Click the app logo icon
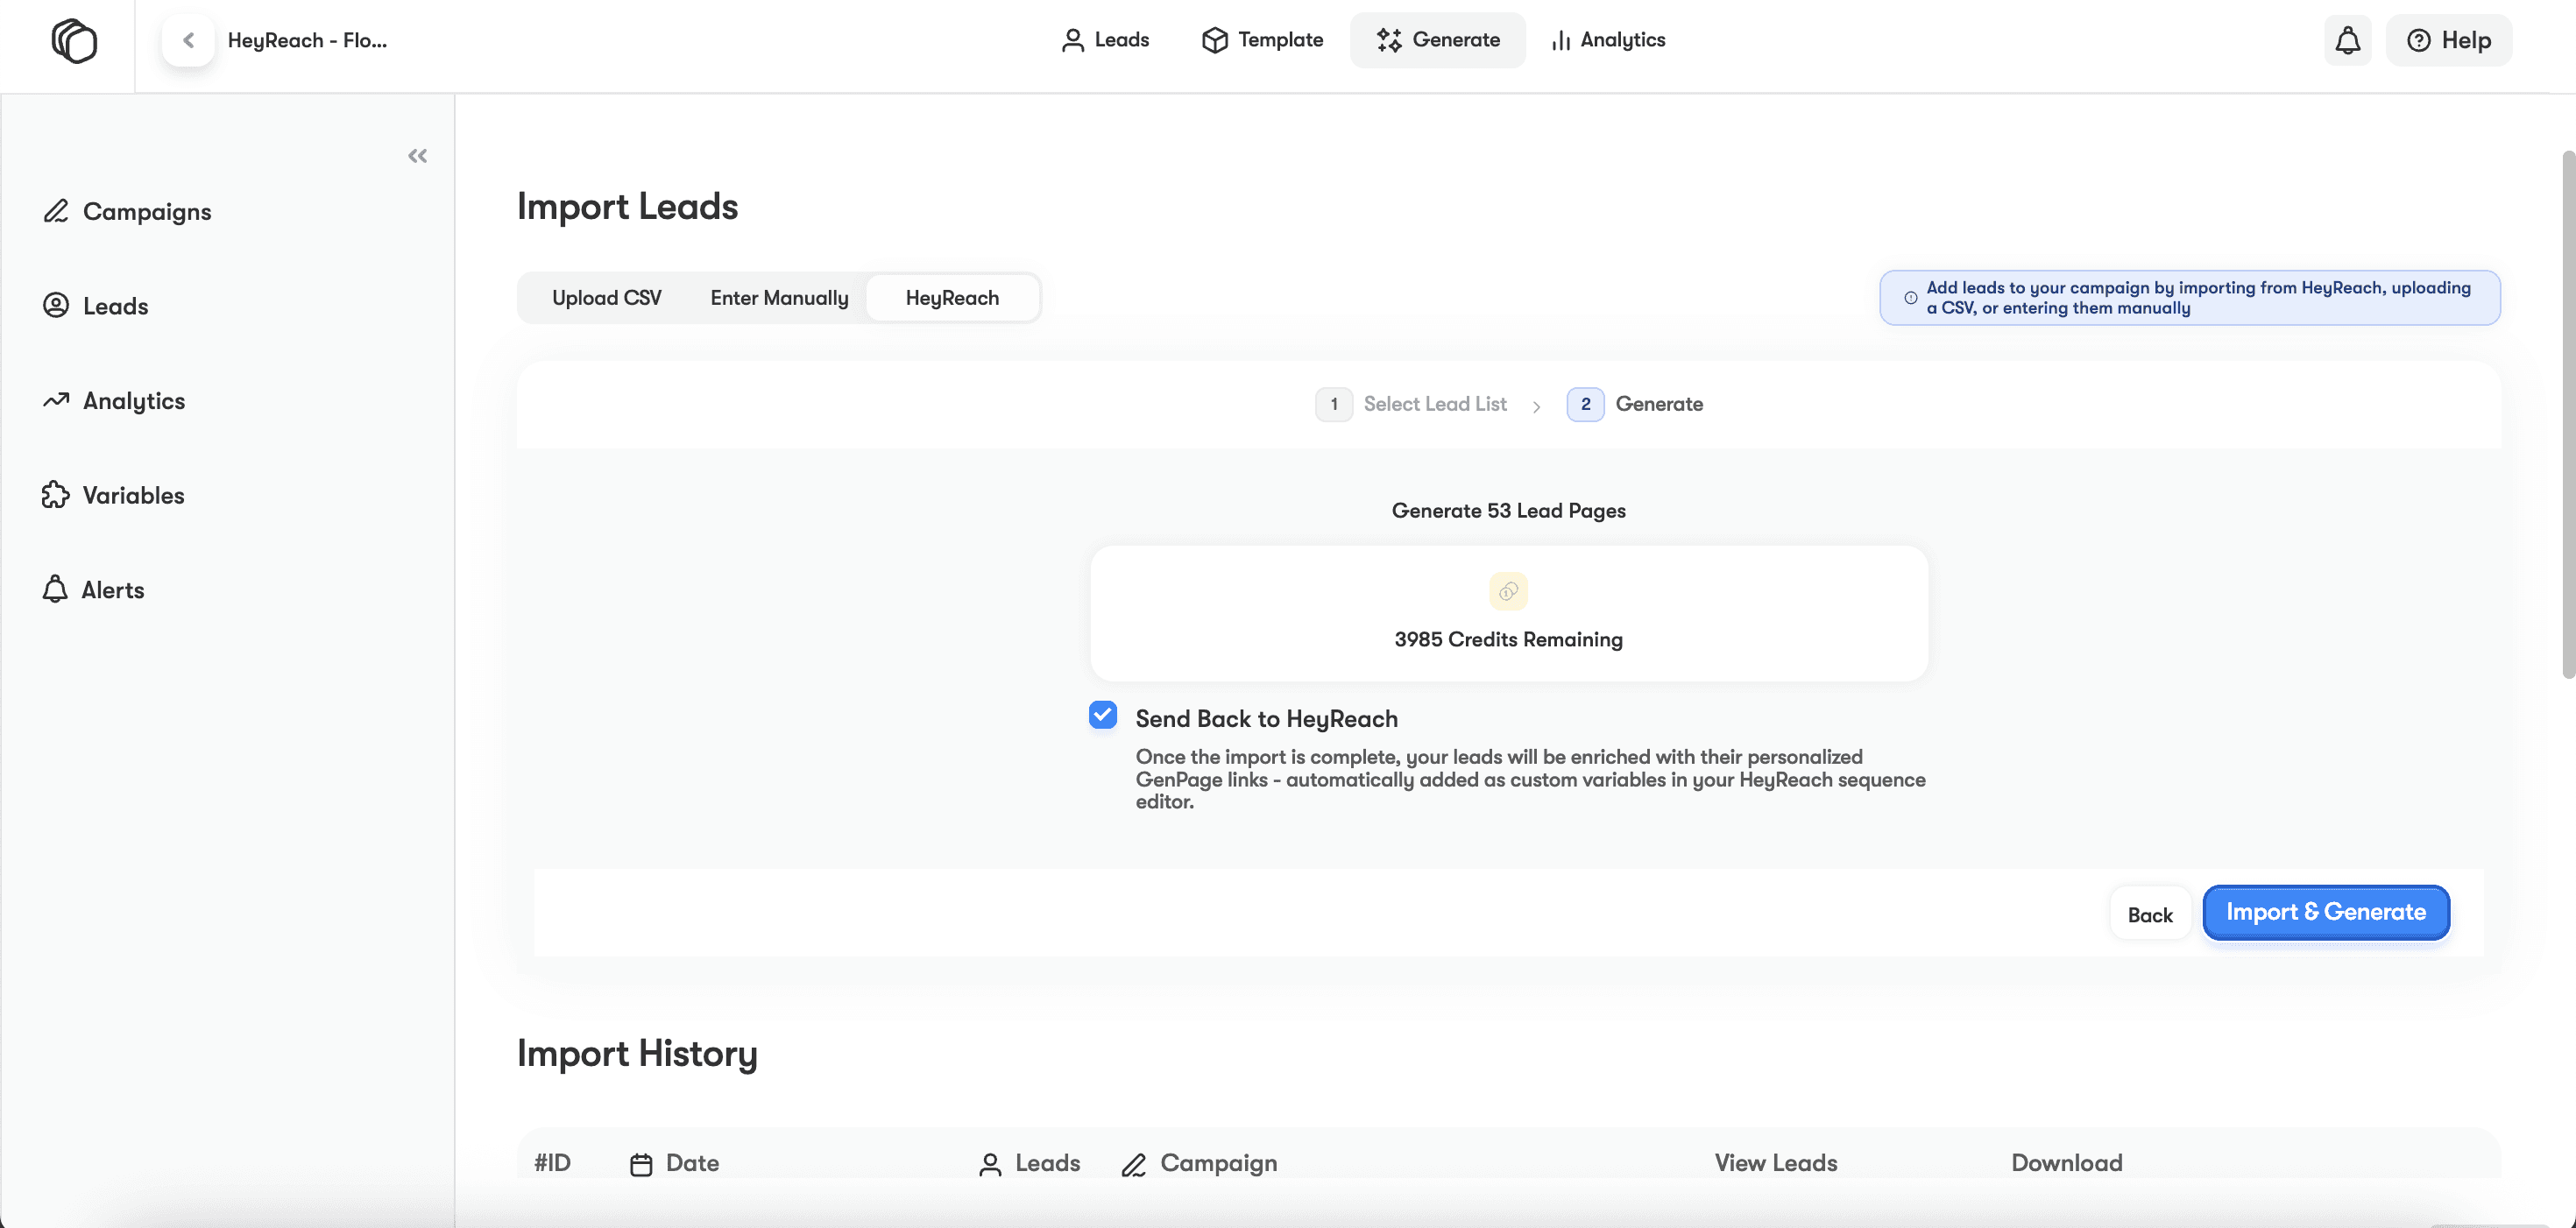The image size is (2576, 1228). (74, 41)
